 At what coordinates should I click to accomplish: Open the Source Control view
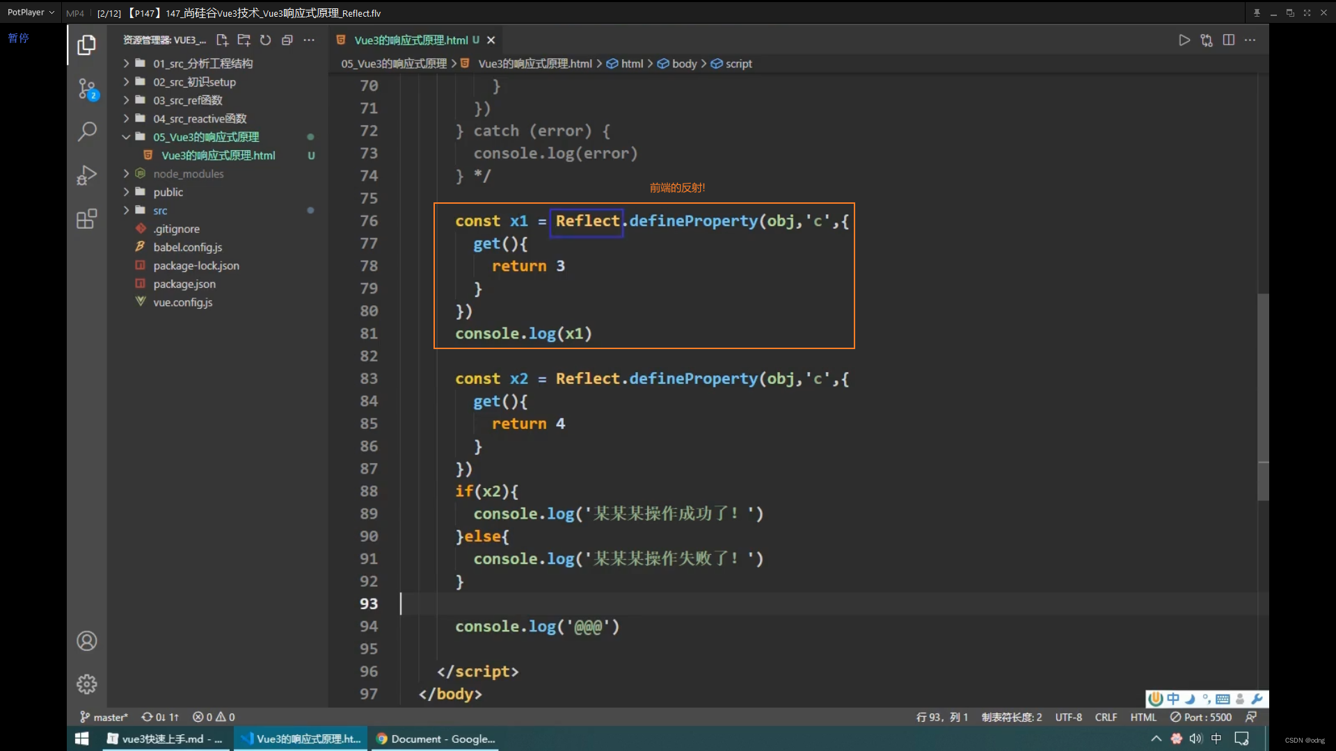[x=87, y=89]
